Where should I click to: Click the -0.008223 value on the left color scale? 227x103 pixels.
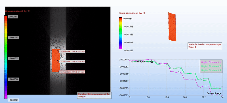(14, 100)
